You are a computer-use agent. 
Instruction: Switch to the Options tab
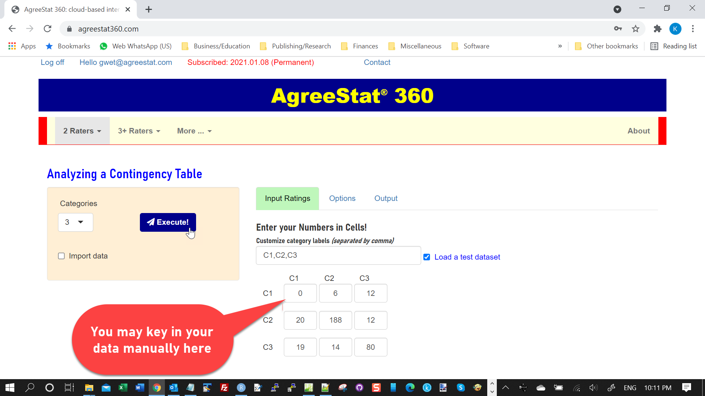click(342, 198)
